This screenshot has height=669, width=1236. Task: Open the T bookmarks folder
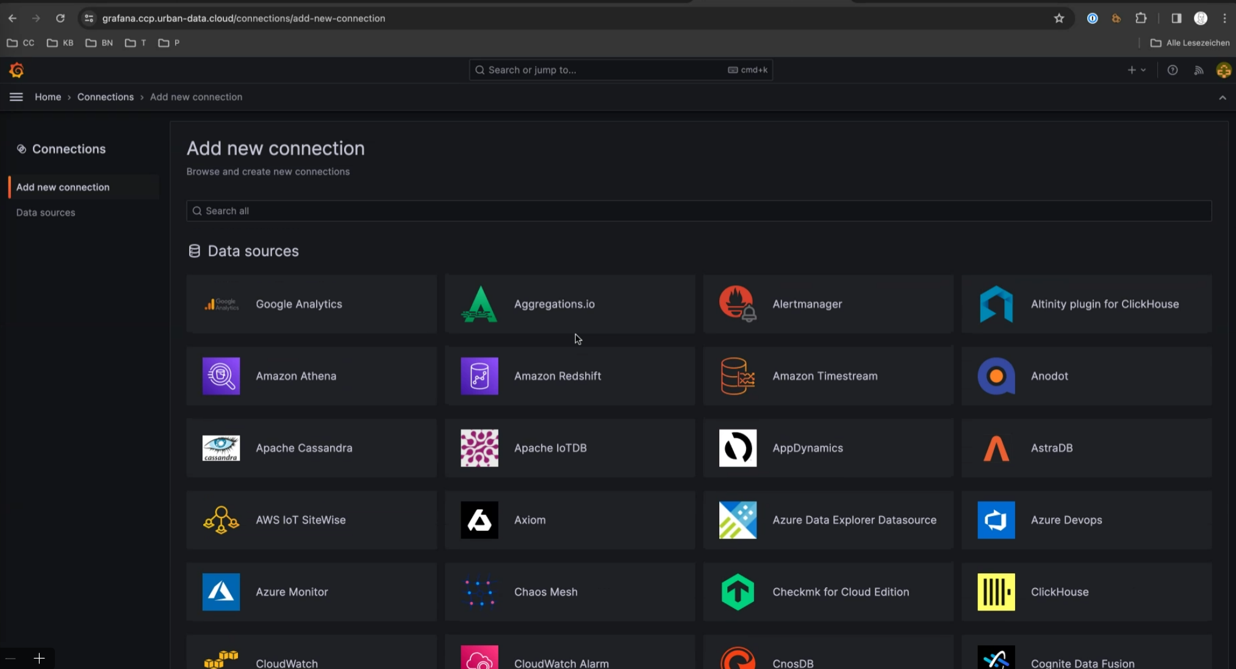pyautogui.click(x=135, y=43)
